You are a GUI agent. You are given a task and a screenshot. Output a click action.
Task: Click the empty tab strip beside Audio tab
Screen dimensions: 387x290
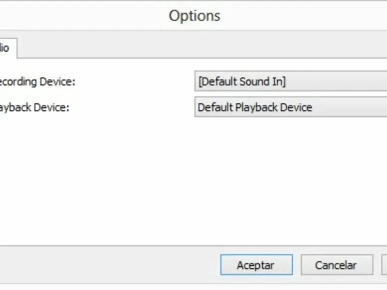[193, 48]
